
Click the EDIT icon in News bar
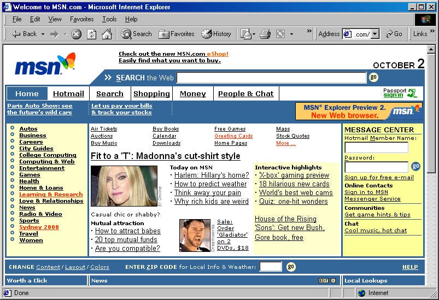[x=324, y=280]
